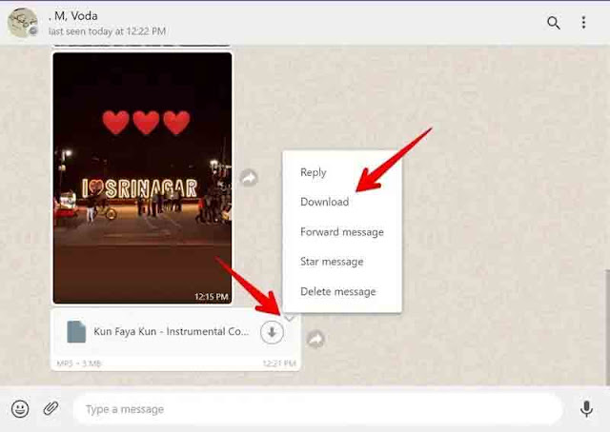The image size is (610, 432).
Task: Click the chat scrollbar on the right
Action: (x=607, y=327)
